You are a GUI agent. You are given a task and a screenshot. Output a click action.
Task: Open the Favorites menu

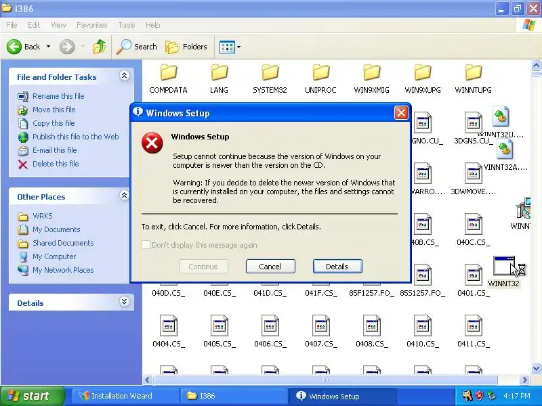click(92, 25)
